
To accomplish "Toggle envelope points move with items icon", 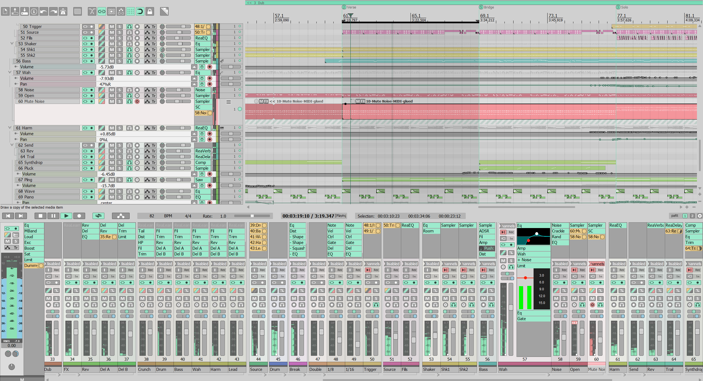I will [121, 12].
